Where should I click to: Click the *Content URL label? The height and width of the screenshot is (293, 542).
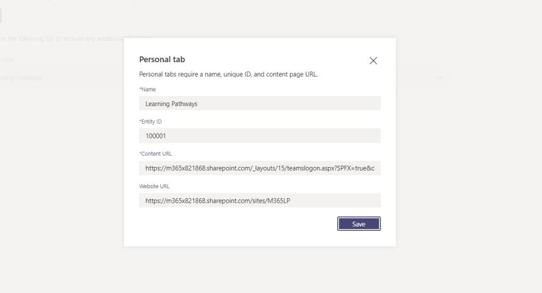[155, 154]
